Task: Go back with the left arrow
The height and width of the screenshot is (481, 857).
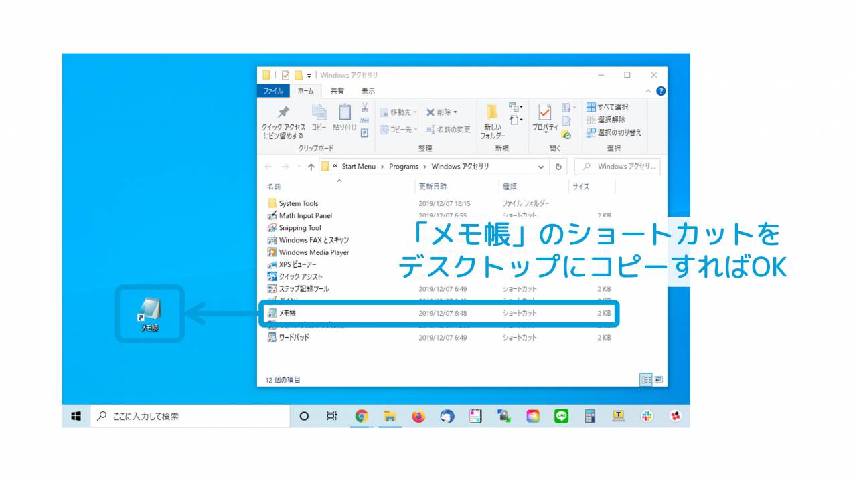Action: point(268,167)
